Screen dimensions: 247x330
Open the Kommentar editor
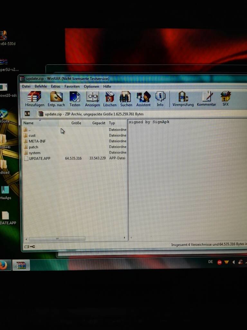206,98
